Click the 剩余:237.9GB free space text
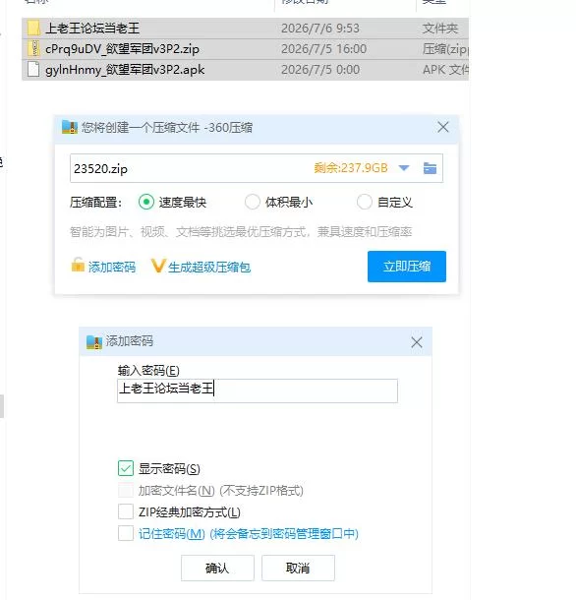 coord(351,168)
